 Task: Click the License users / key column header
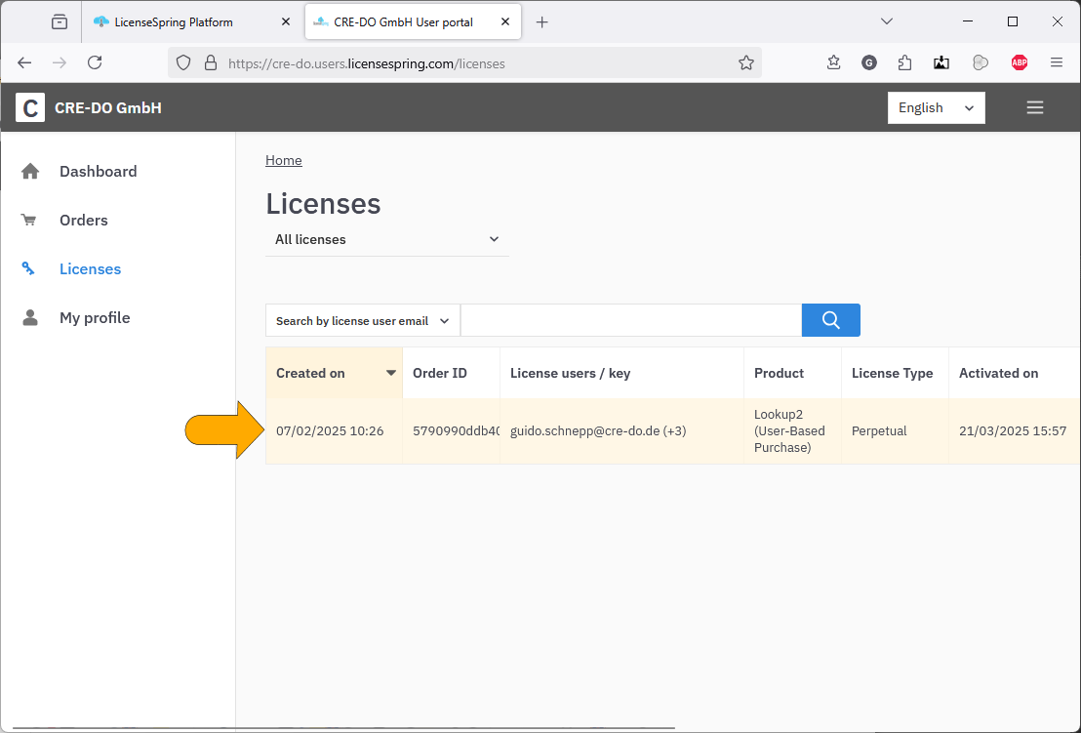[621, 373]
